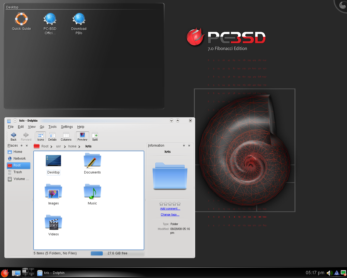
Task: Select Volume entry in Places panel
Action: point(18,179)
